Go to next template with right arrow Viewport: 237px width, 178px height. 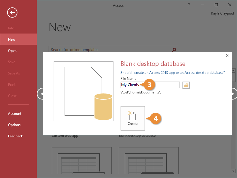[x=233, y=94]
